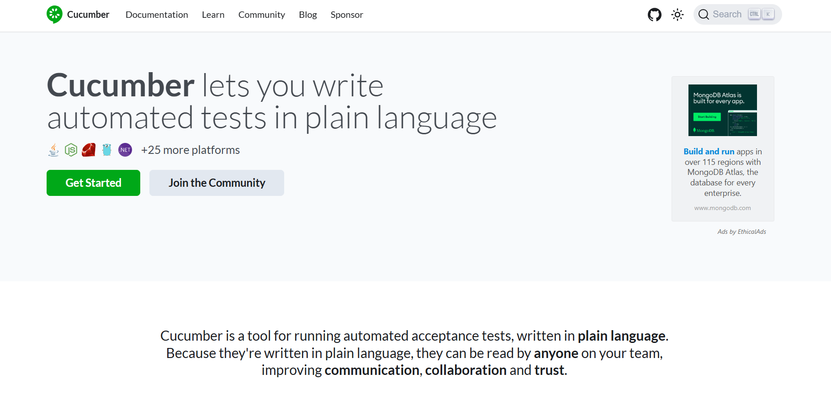Open the Build and run ad link
Screen dimensions: 831x395
point(709,152)
